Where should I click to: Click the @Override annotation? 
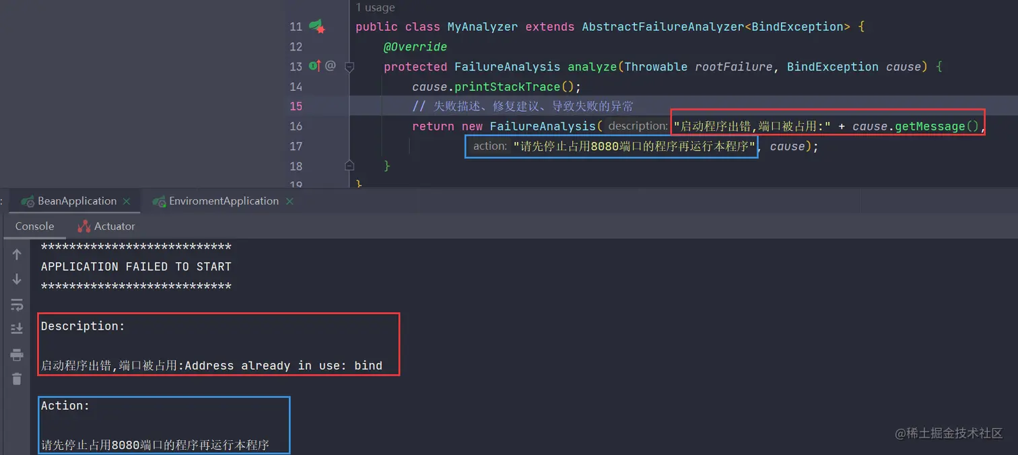[x=415, y=47]
